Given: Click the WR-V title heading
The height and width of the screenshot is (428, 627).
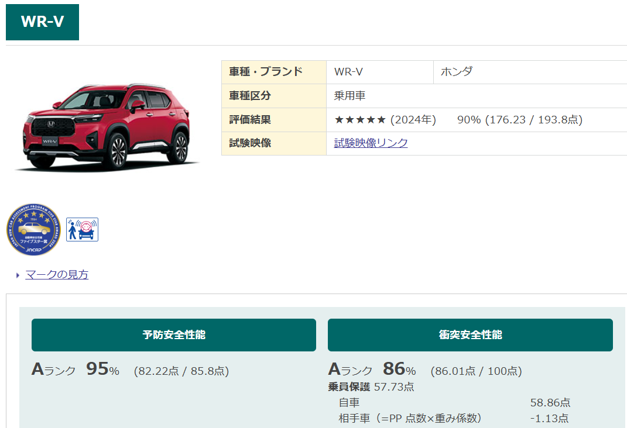Looking at the screenshot, I should (42, 22).
